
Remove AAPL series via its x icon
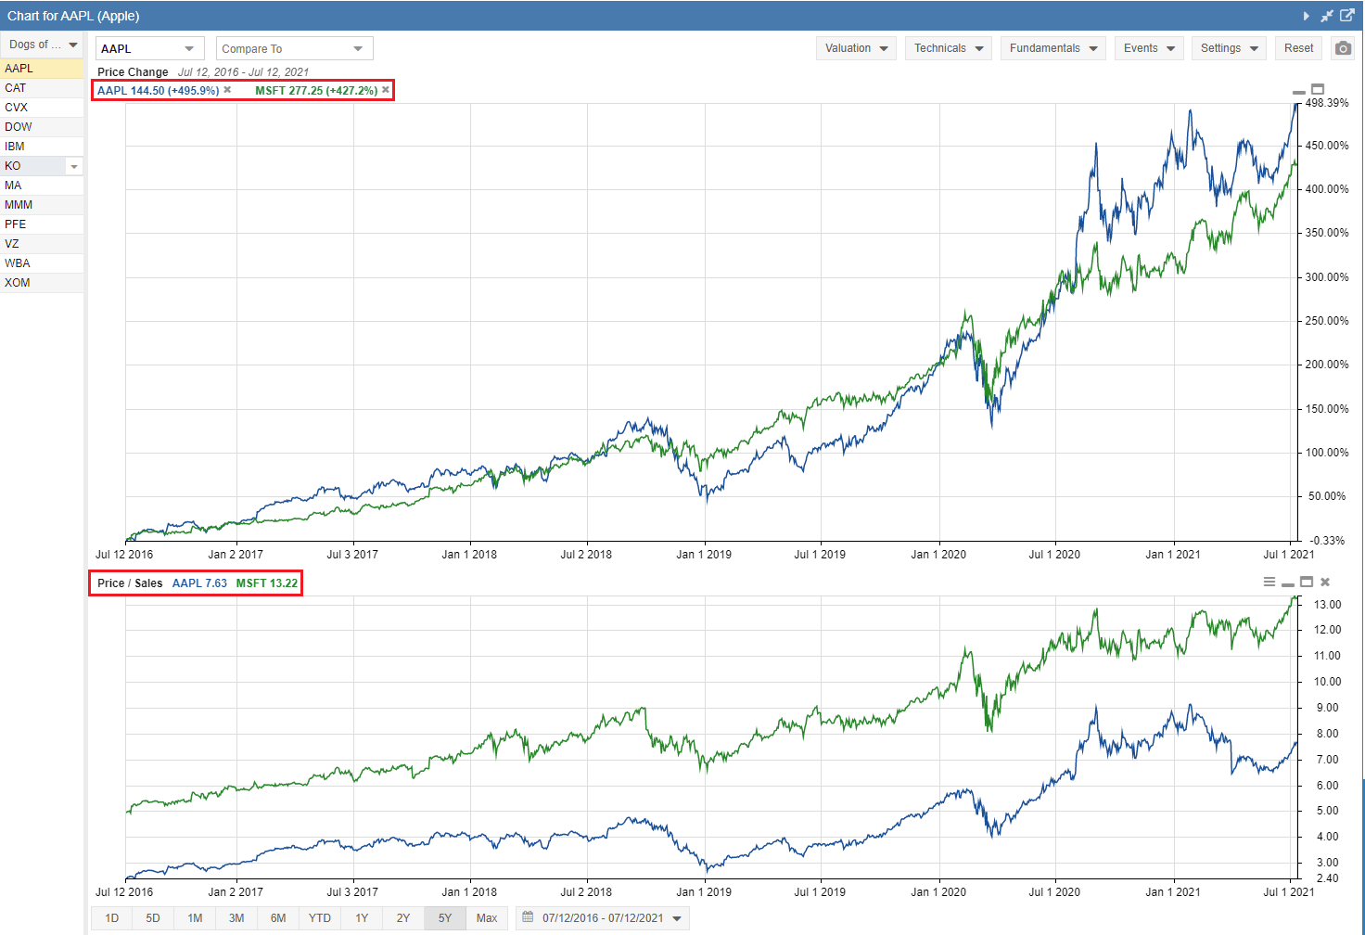coord(227,90)
